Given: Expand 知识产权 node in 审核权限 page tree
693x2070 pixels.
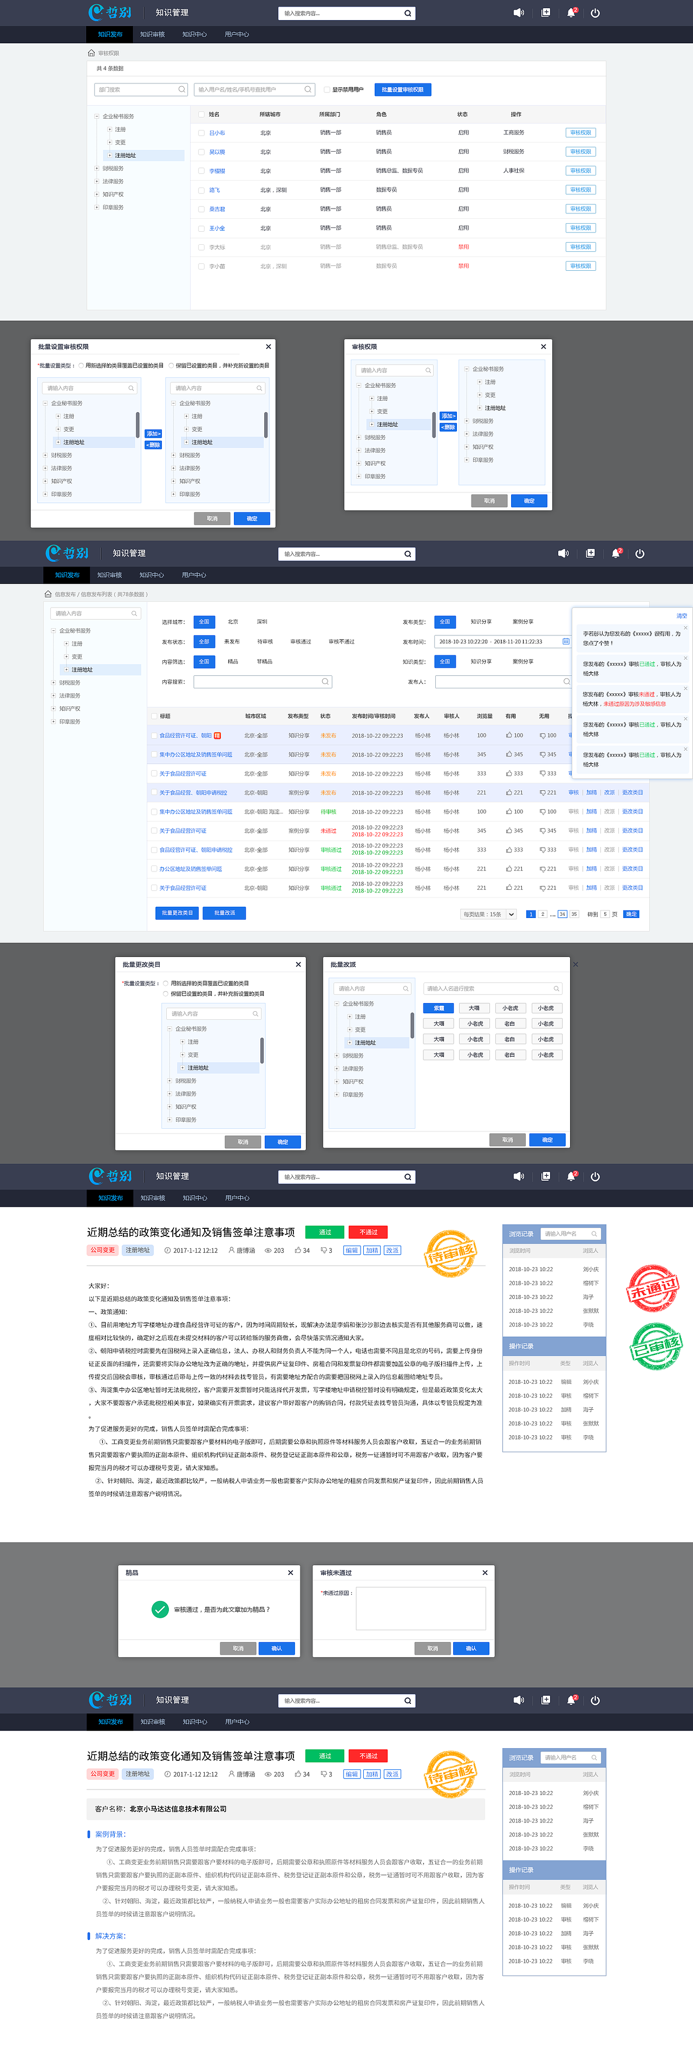Looking at the screenshot, I should (x=97, y=194).
